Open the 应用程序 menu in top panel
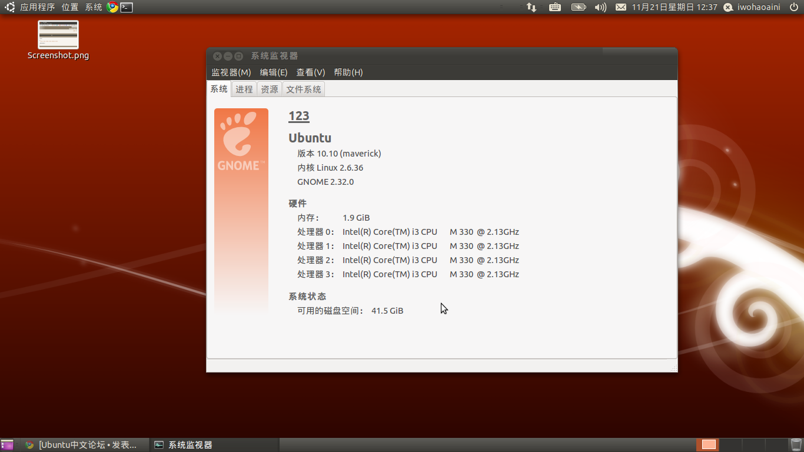Image resolution: width=804 pixels, height=452 pixels. tap(38, 7)
